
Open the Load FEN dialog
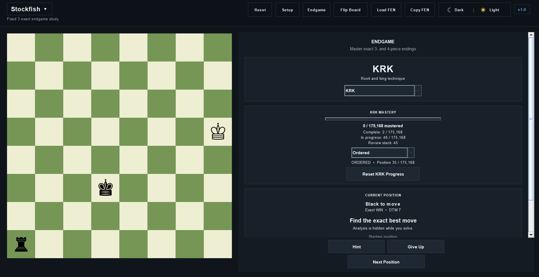click(x=386, y=10)
